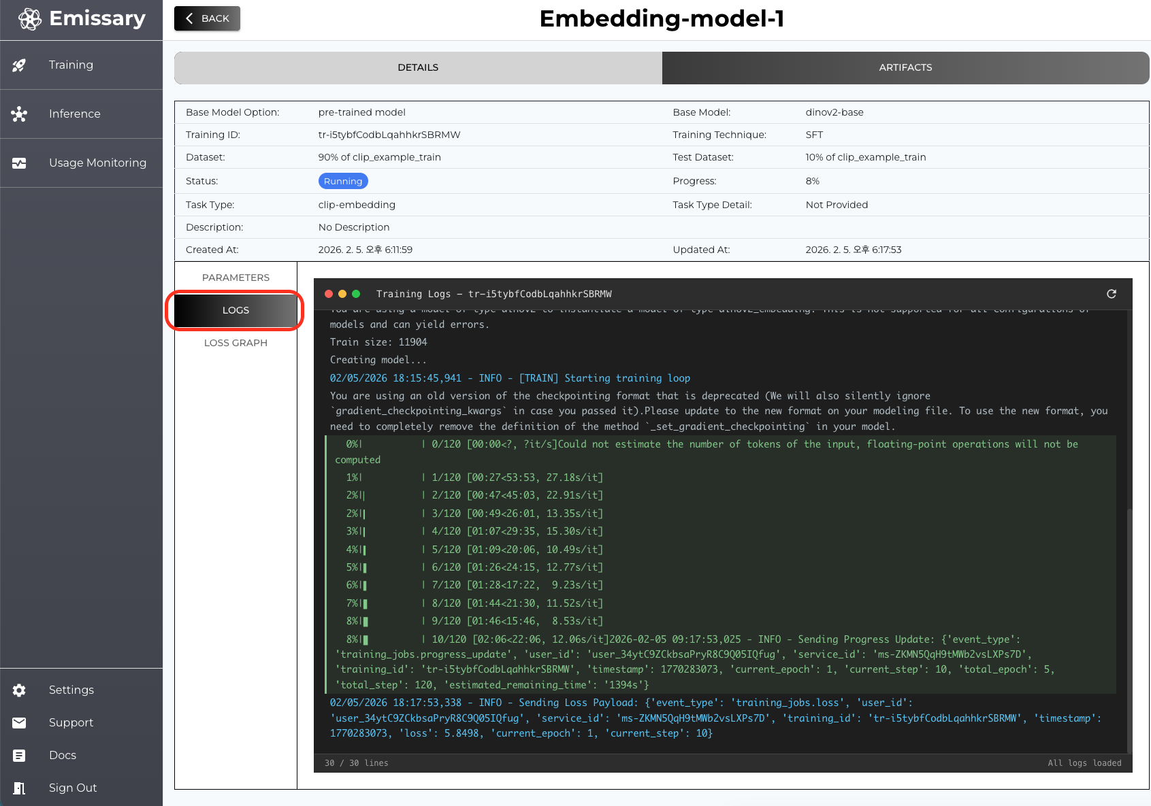The width and height of the screenshot is (1151, 806).
Task: Click the Training ID value tr-i5tybfCodbLqahhkrSBRMW
Action: point(389,135)
